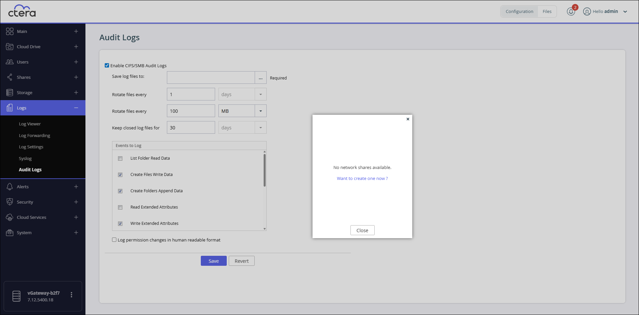Open the MB size unit dropdown
This screenshot has width=639, height=315.
(x=261, y=111)
